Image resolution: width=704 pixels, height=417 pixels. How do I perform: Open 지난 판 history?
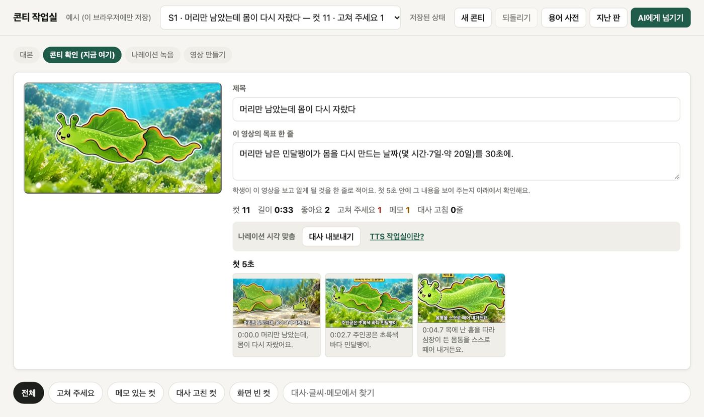(x=608, y=18)
